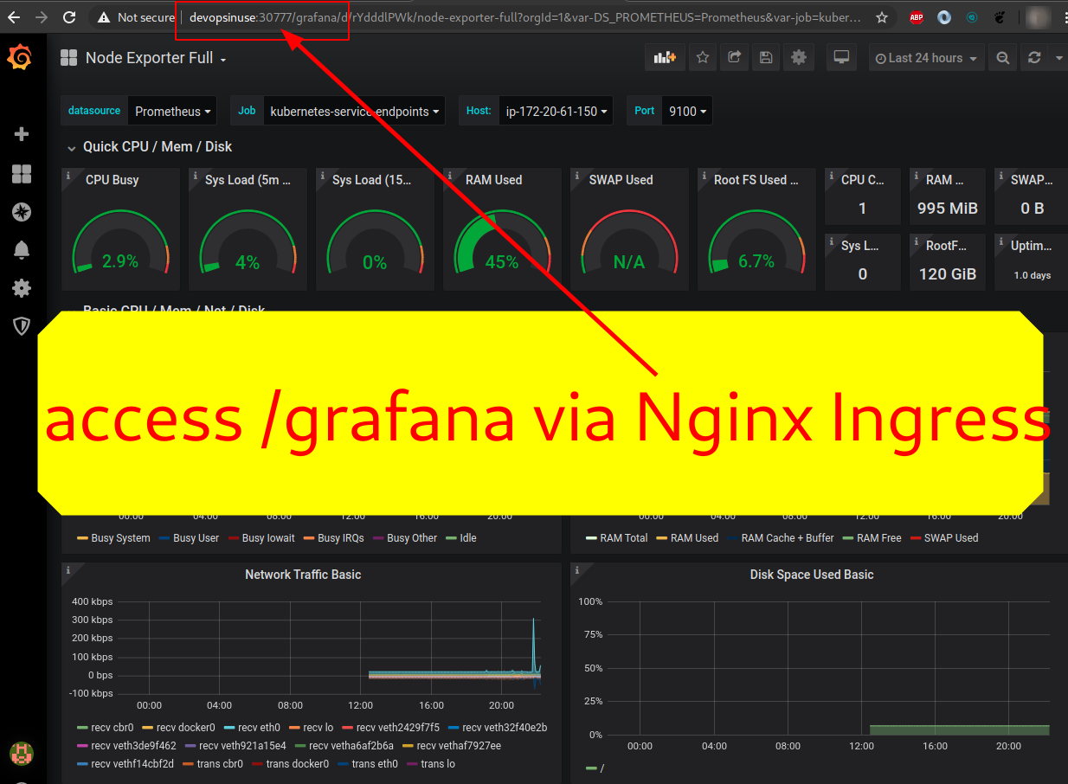Click the RAM Used panel title
The image size is (1068, 784).
click(494, 180)
